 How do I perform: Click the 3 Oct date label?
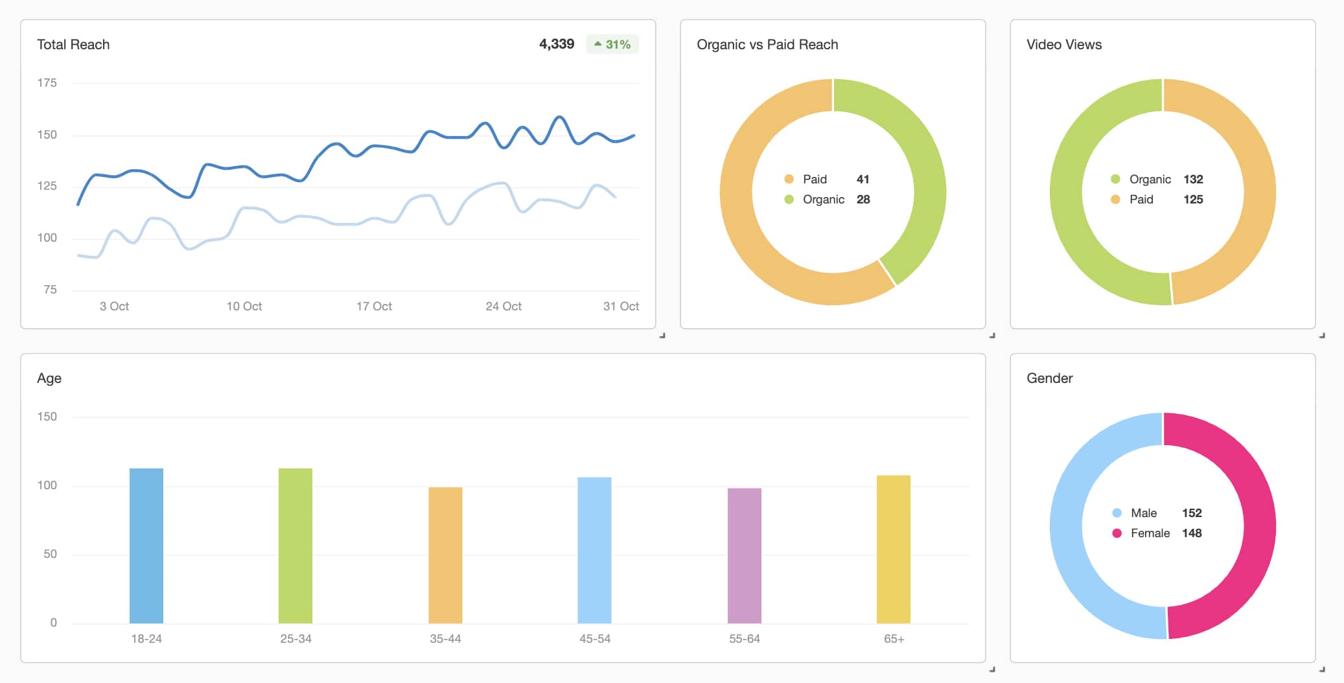point(114,307)
